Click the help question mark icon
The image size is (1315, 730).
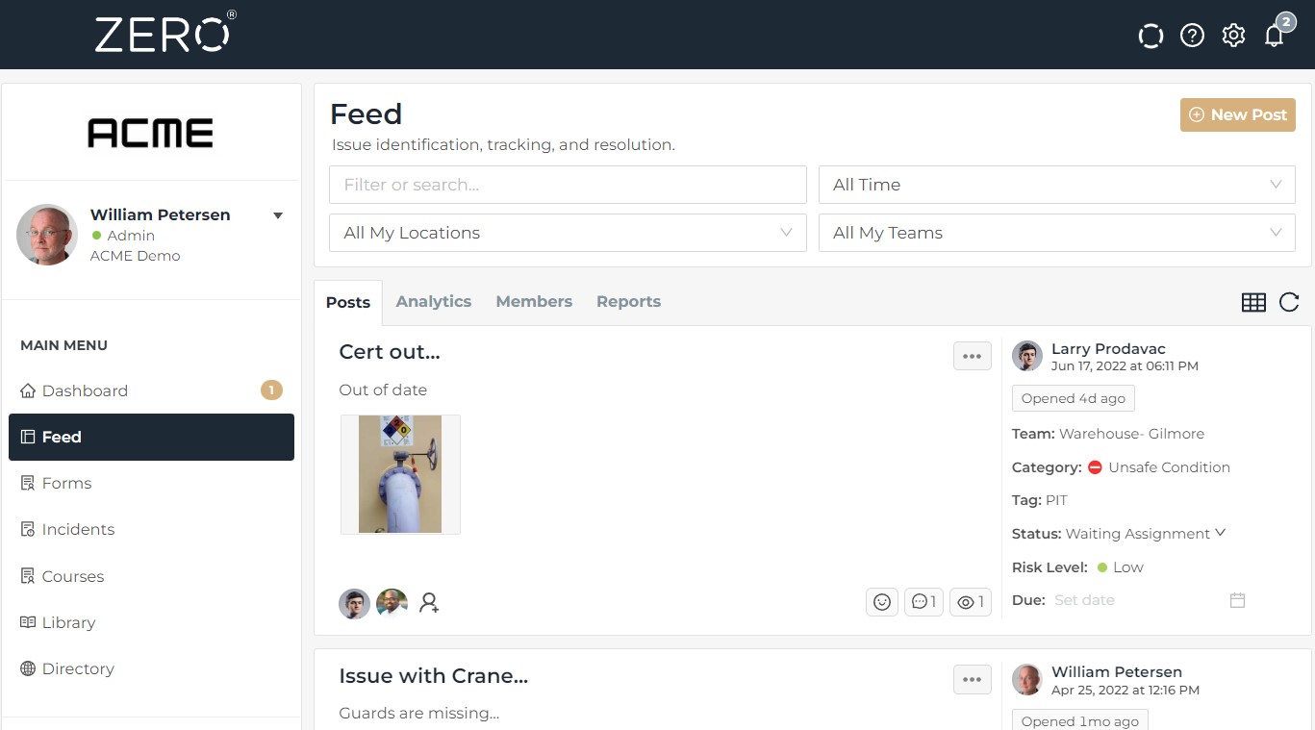[1192, 36]
